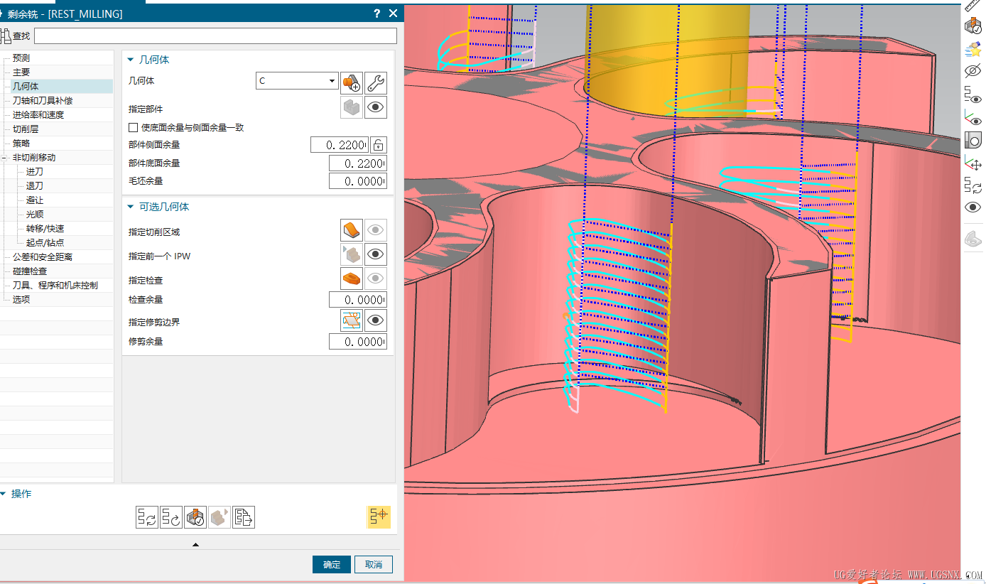Collapse the 非切削移动 tree node
Image resolution: width=986 pixels, height=584 pixels.
point(5,158)
